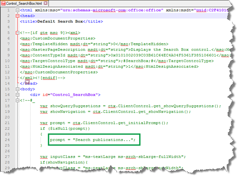The width and height of the screenshot is (238, 176).
Task: Click "if(showNavigation){" on line 28
Action: pos(64,162)
